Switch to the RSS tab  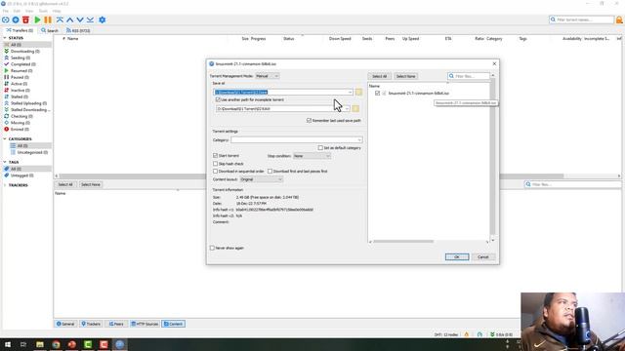point(78,30)
